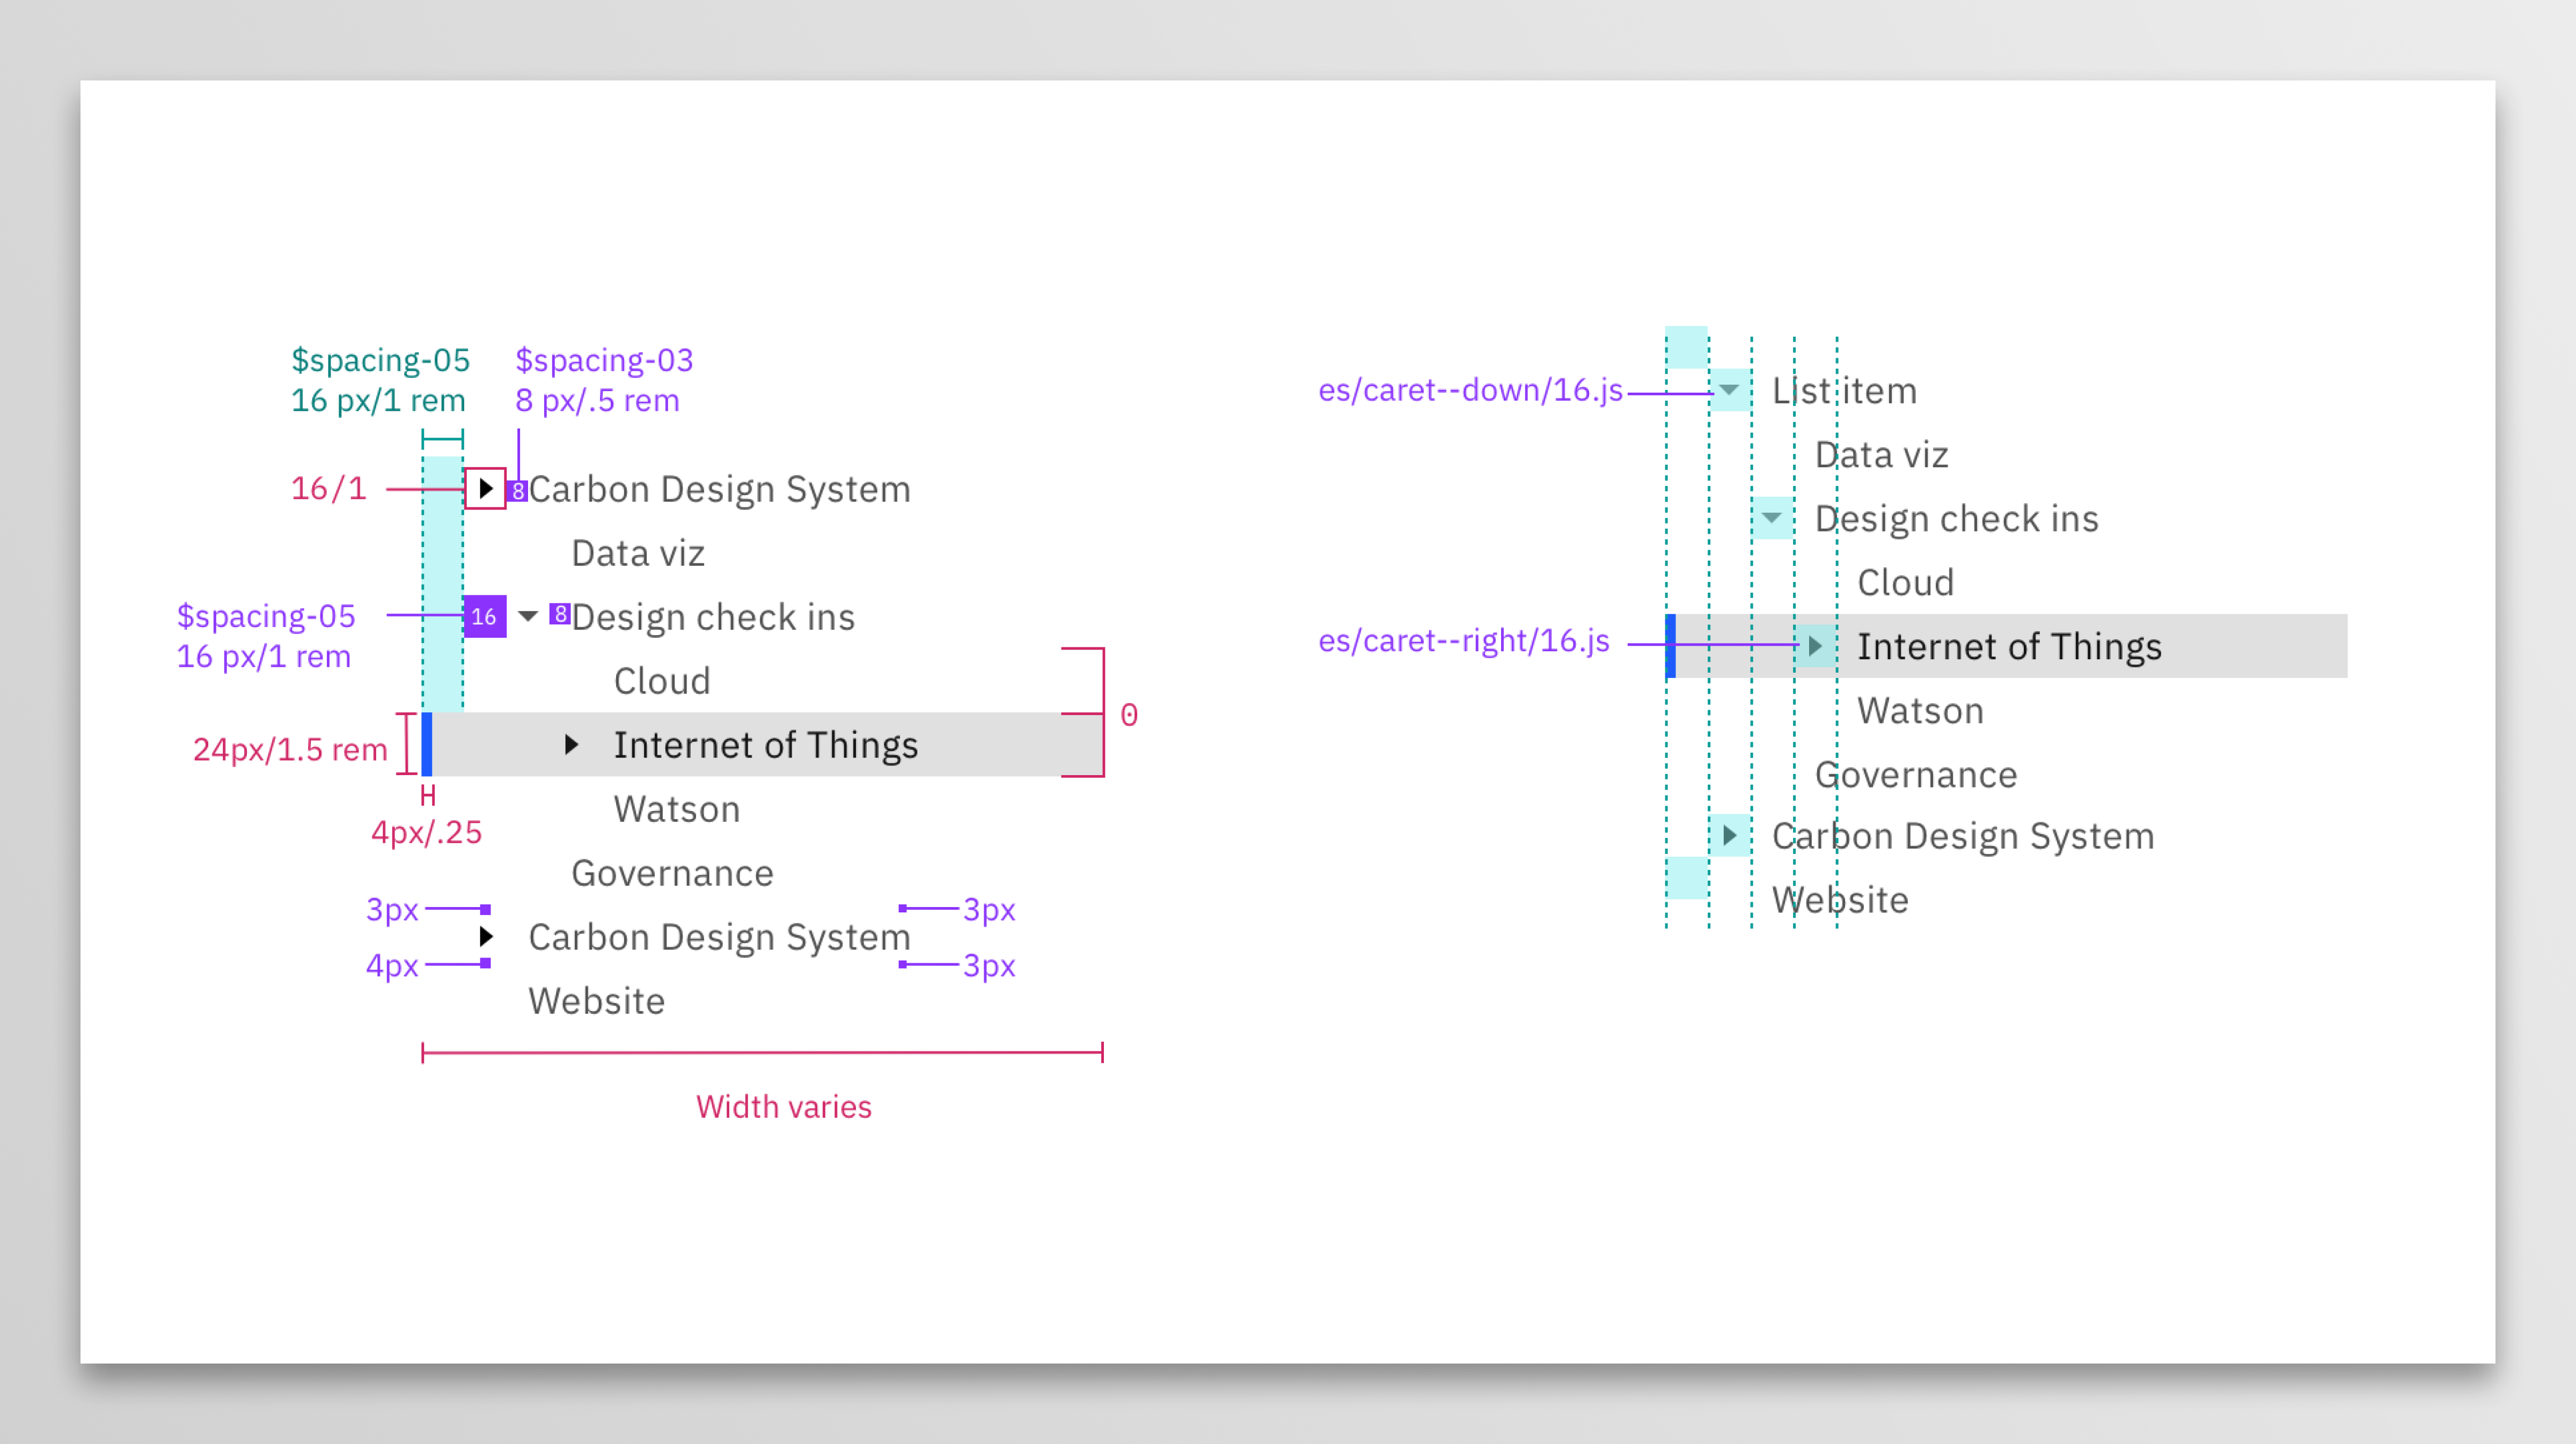Image resolution: width=2576 pixels, height=1444 pixels.
Task: Click caret beside Internet of Things in right tree
Action: (1815, 646)
